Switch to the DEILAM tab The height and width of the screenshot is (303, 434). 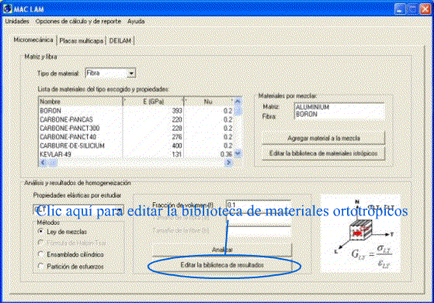click(x=120, y=40)
